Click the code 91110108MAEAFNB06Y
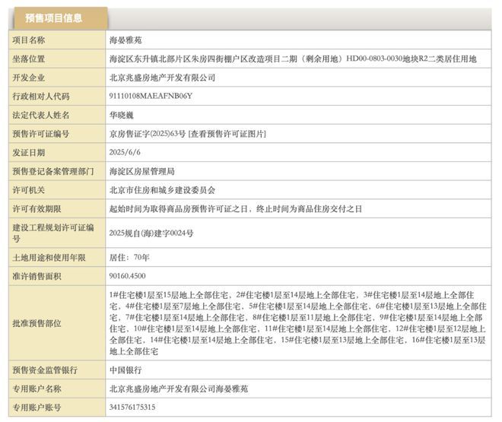The width and height of the screenshot is (502, 422). (151, 97)
